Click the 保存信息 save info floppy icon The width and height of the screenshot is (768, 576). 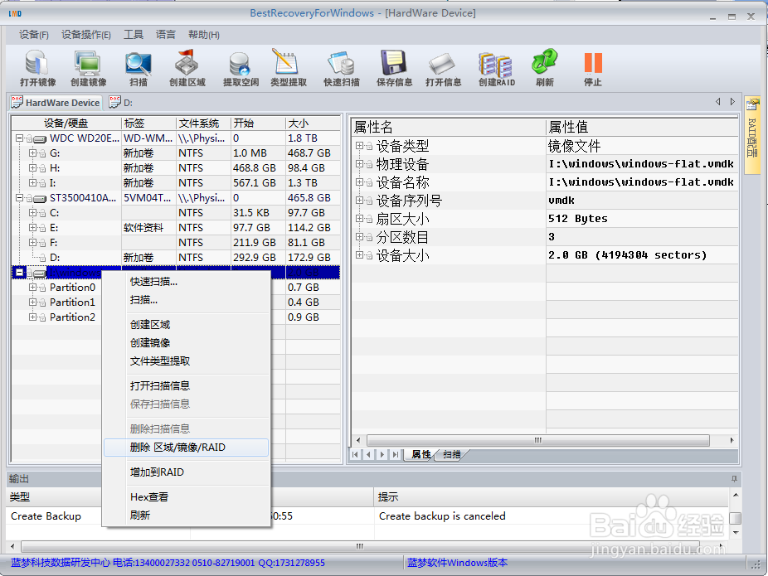click(x=394, y=67)
